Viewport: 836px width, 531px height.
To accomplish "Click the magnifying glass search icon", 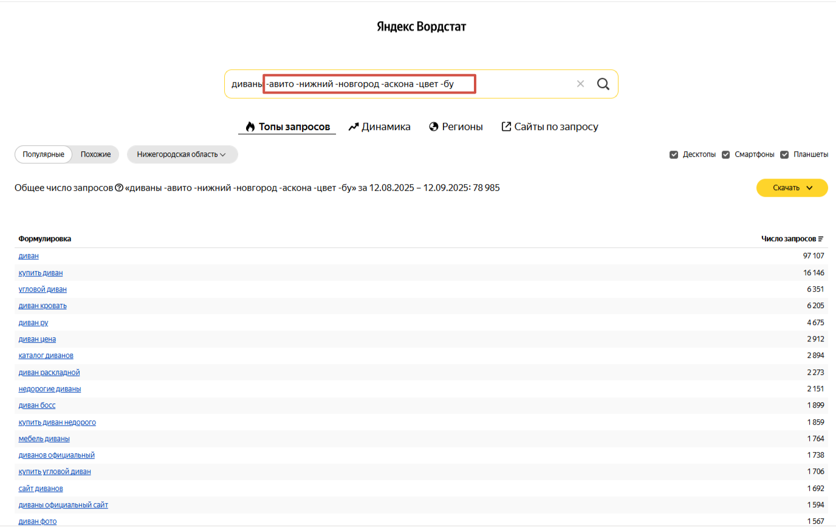I will pos(603,84).
